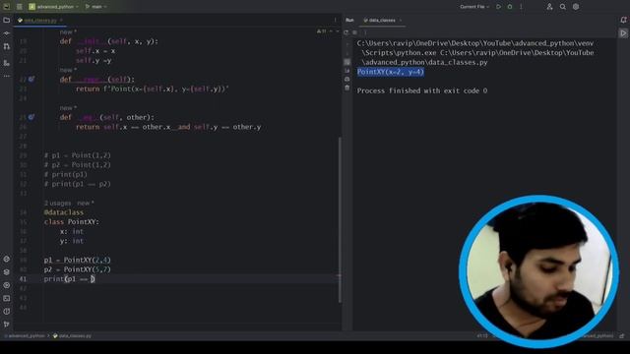Image resolution: width=630 pixels, height=354 pixels.
Task: Click the 'class PointXY:' line
Action: pyautogui.click(x=72, y=222)
